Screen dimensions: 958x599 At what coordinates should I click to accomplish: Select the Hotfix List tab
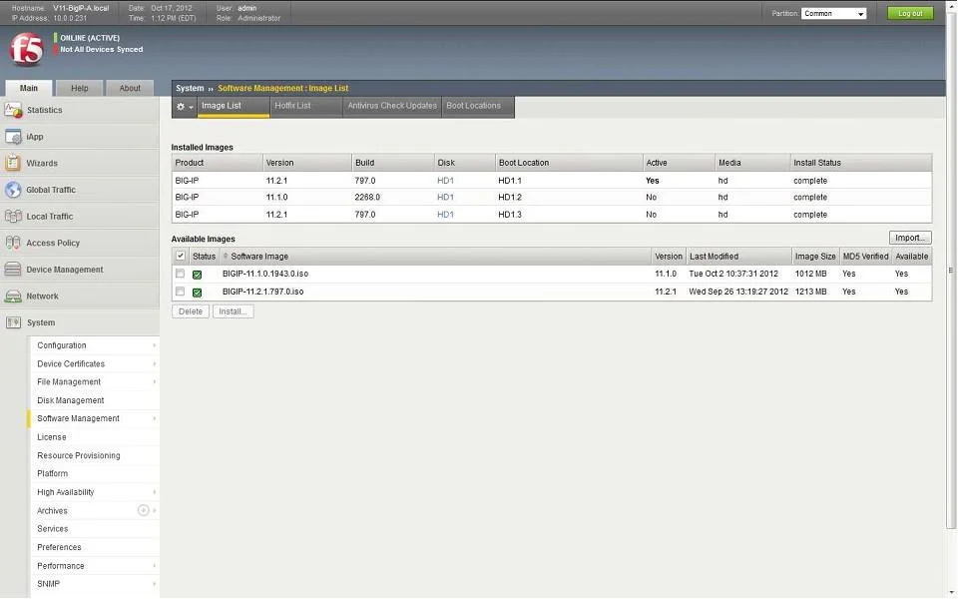(x=306, y=107)
